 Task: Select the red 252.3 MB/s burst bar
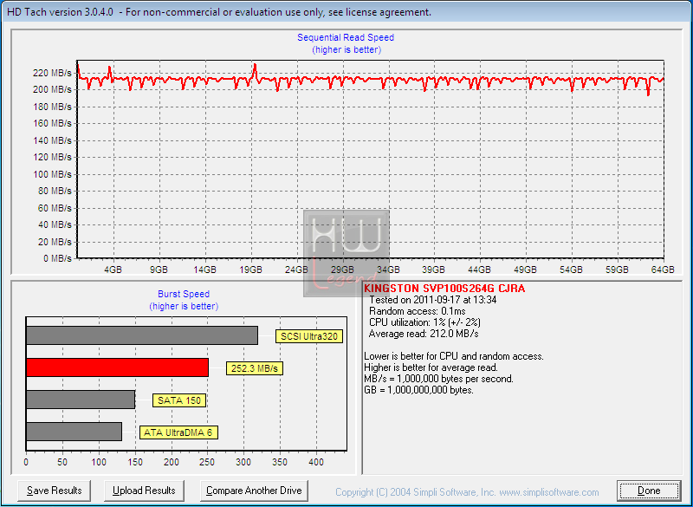(x=117, y=367)
